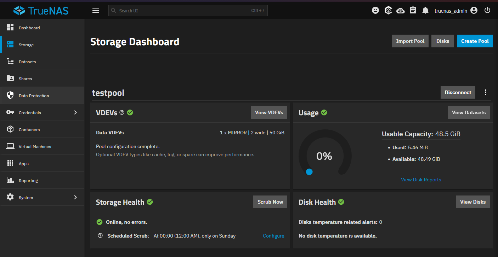Open Reporting in the sidebar
This screenshot has height=257, width=498.
point(42,181)
